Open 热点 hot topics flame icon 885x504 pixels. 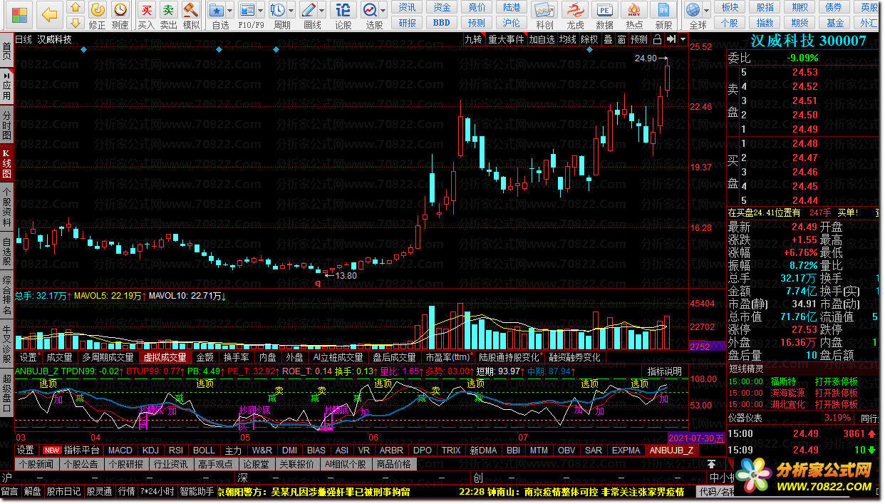(634, 10)
